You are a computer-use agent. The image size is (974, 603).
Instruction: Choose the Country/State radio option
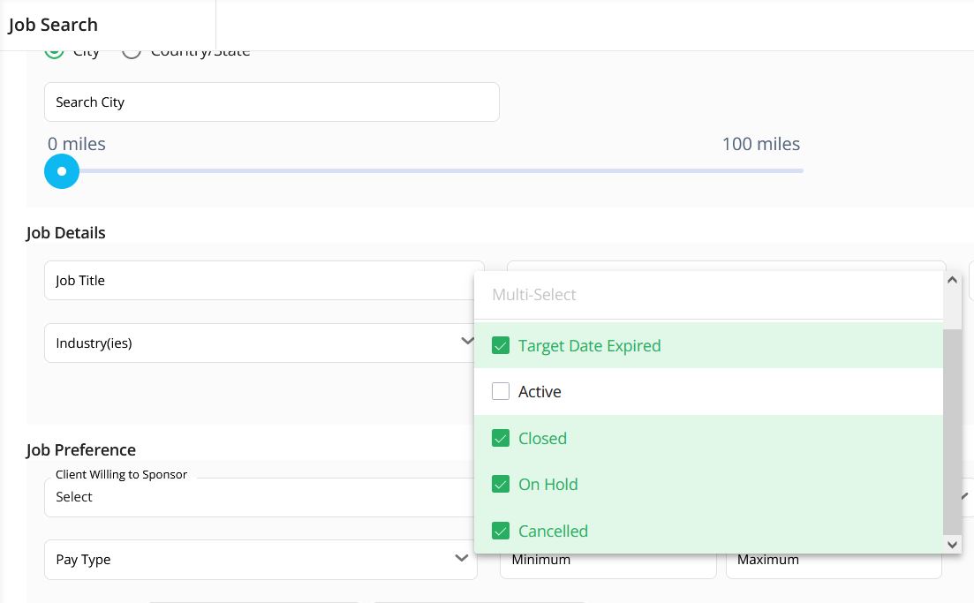click(x=132, y=52)
